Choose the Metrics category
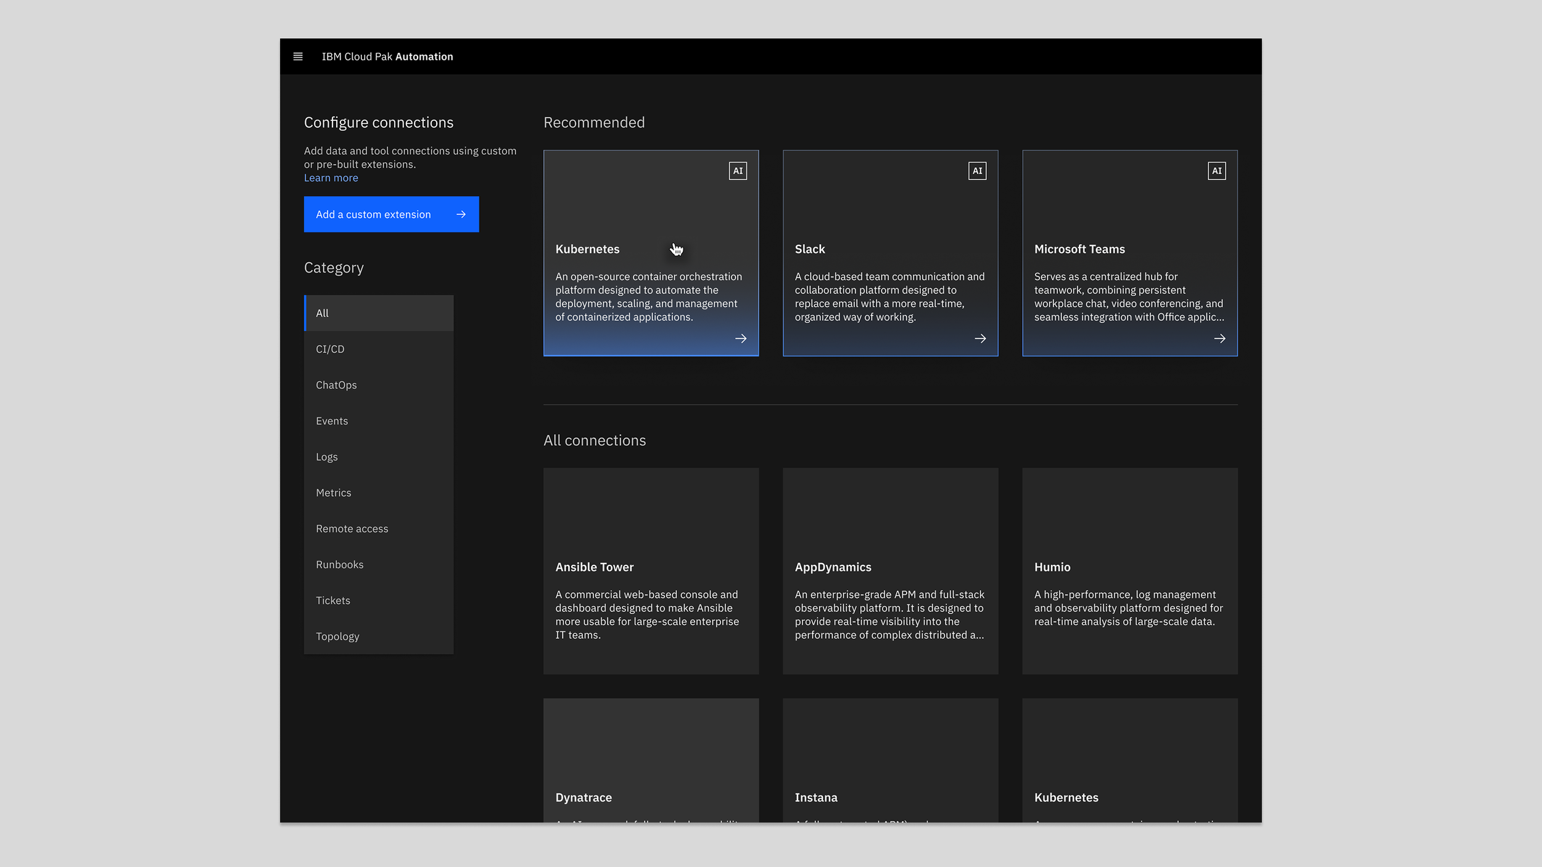The image size is (1542, 867). pyautogui.click(x=379, y=493)
